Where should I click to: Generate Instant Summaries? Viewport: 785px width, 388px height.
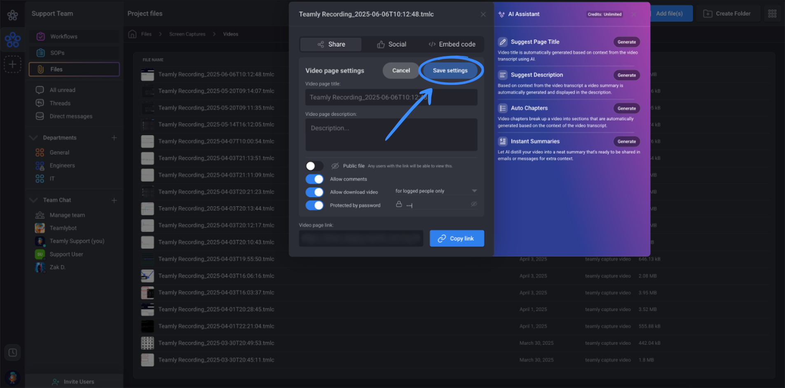[x=626, y=141]
